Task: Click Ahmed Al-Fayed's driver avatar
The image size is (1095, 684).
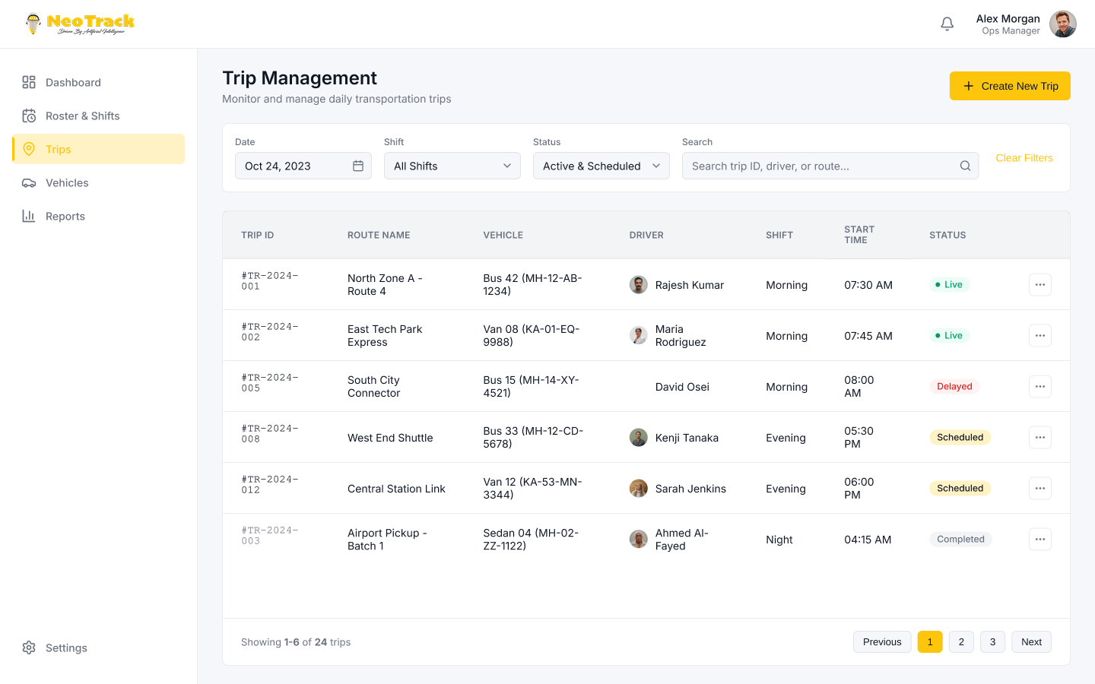Action: [639, 540]
